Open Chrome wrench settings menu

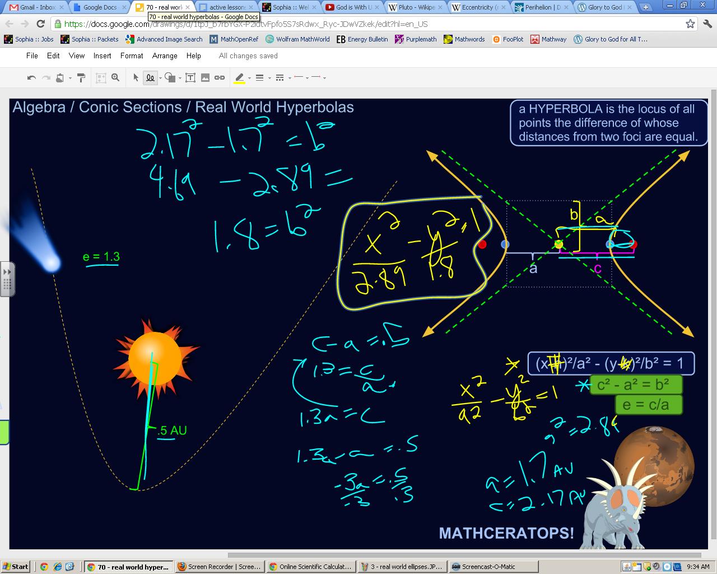tap(707, 24)
